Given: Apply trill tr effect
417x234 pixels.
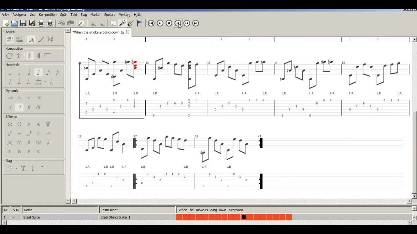Looking at the screenshot, I should pos(19,143).
